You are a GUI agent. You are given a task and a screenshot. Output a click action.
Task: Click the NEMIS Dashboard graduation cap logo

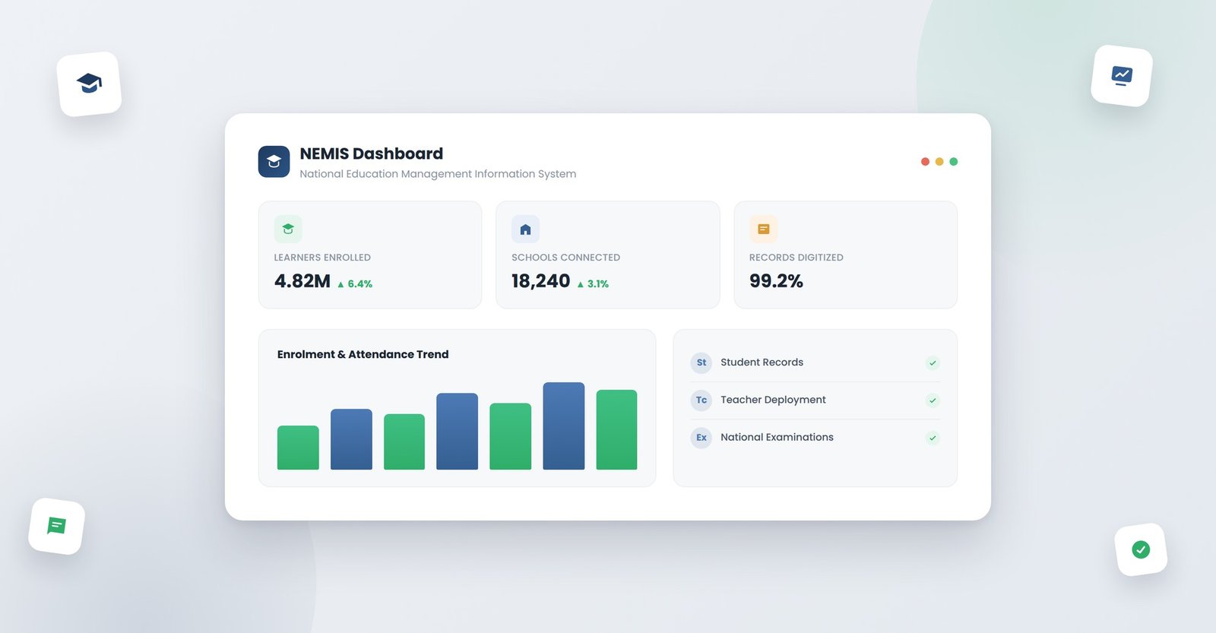click(274, 162)
